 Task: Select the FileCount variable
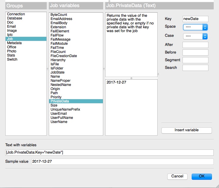click(x=76, y=52)
